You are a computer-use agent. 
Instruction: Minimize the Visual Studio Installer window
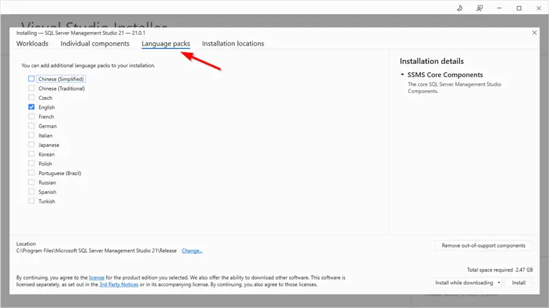[499, 8]
